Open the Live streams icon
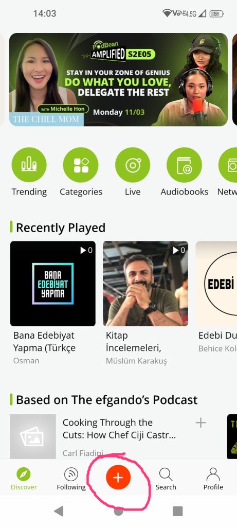Image resolution: width=237 pixels, height=527 pixels. (x=133, y=165)
